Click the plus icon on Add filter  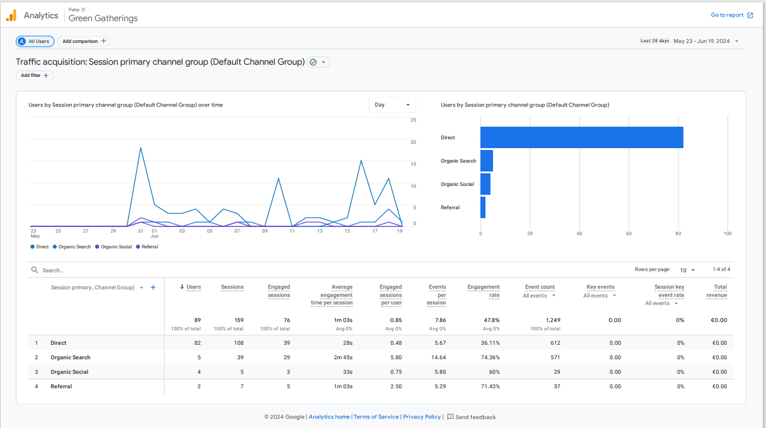pyautogui.click(x=46, y=75)
